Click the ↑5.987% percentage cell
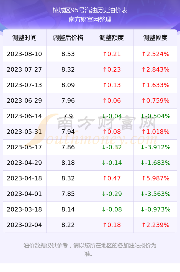The height and width of the screenshot is (272, 180). [155, 178]
